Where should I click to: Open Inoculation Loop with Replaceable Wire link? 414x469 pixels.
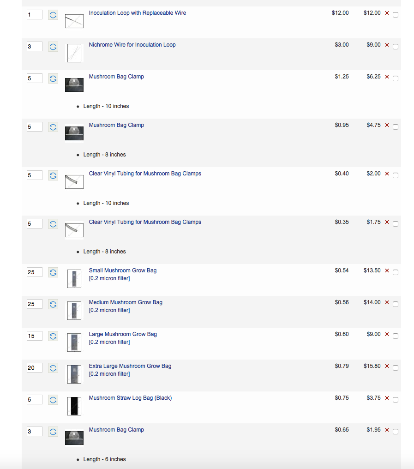(x=138, y=13)
